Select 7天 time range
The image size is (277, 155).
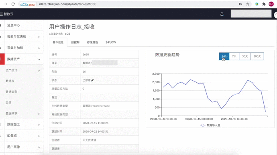click(234, 56)
